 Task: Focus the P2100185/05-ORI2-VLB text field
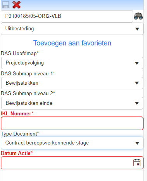(67, 16)
